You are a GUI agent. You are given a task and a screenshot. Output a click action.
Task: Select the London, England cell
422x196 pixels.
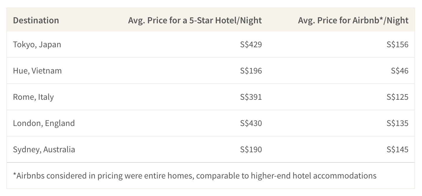44,123
